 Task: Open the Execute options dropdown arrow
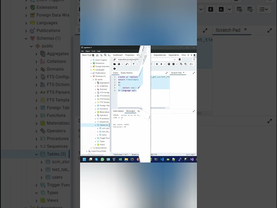(164, 64)
